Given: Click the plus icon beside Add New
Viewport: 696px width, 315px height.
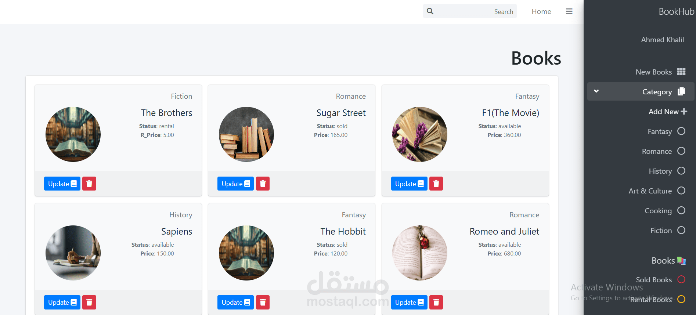Looking at the screenshot, I should 684,111.
